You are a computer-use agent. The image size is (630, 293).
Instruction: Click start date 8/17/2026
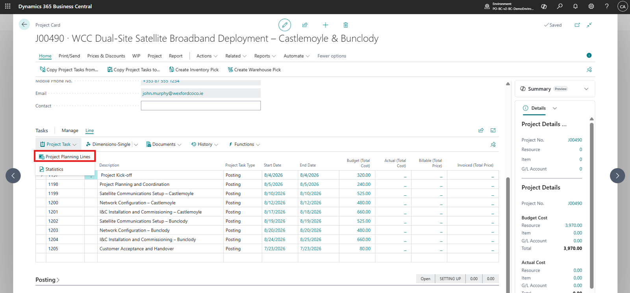275,212
